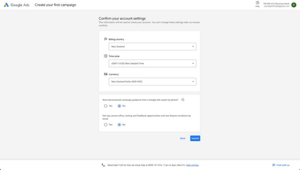Click the Google Ads logo
The height and width of the screenshot is (170, 300).
(6, 5)
